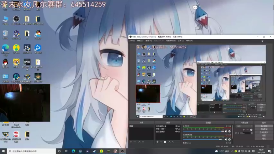Toggle the lock on 视频捕获设备 source
Image resolution: width=274 pixels, height=154 pixels.
[x=179, y=126]
